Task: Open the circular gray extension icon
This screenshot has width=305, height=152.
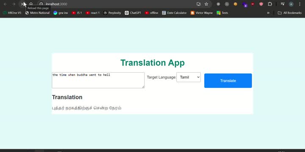Action: click(227, 4)
